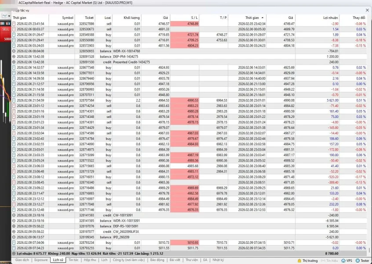The width and height of the screenshot is (372, 264).
Task: Open the Thư viện tab
Action: coord(192,260)
